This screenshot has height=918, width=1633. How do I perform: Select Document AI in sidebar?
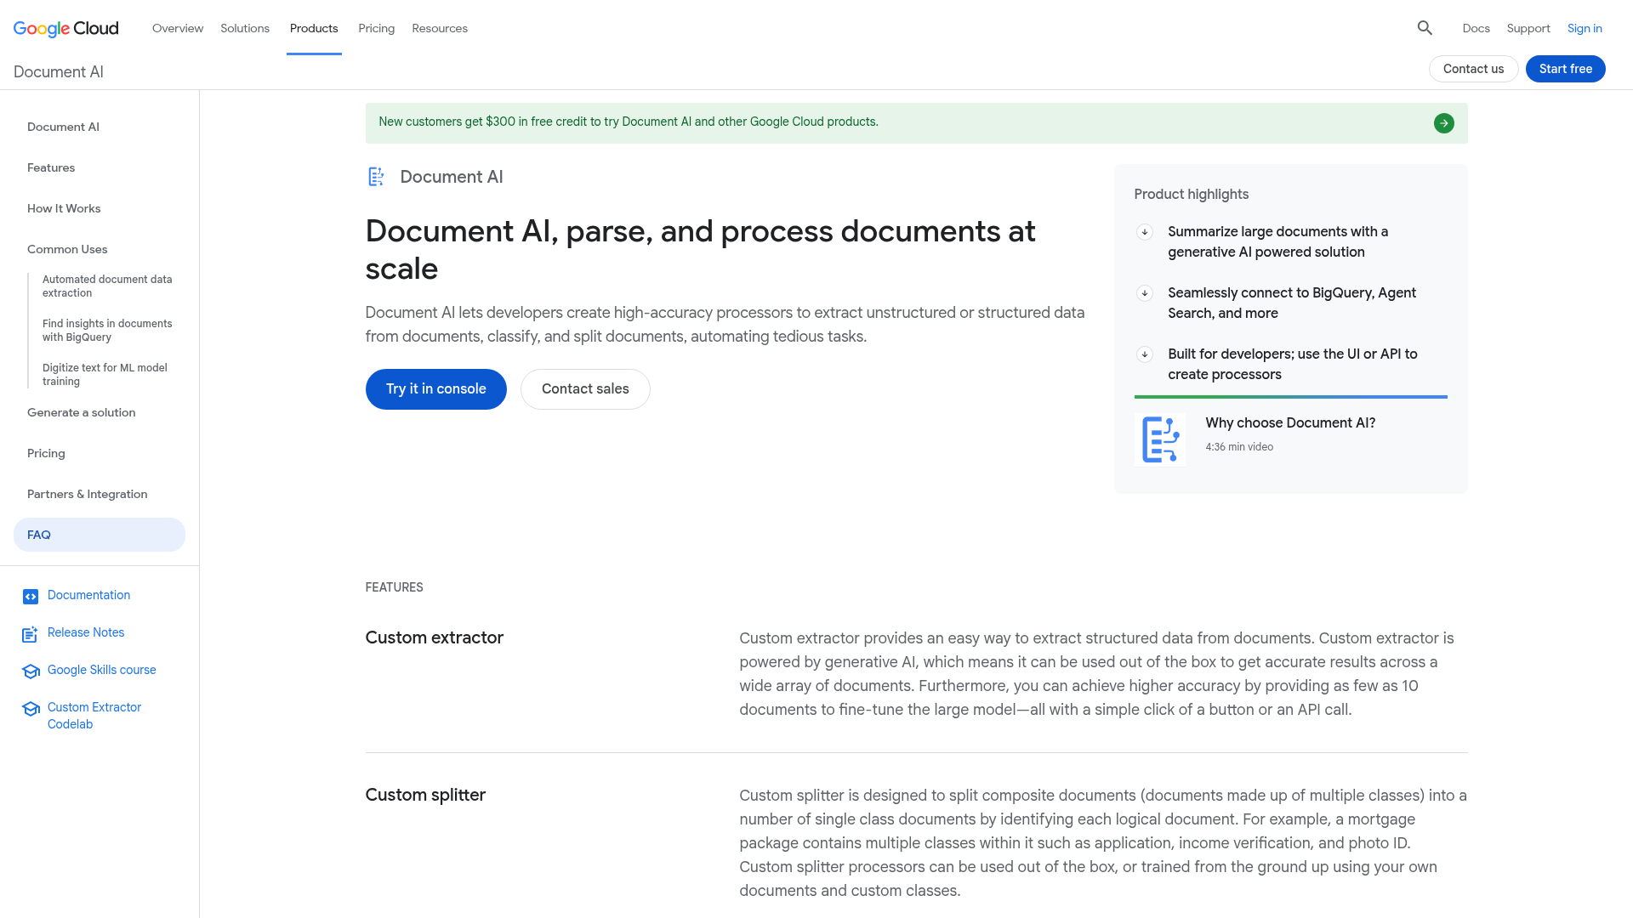pos(63,127)
